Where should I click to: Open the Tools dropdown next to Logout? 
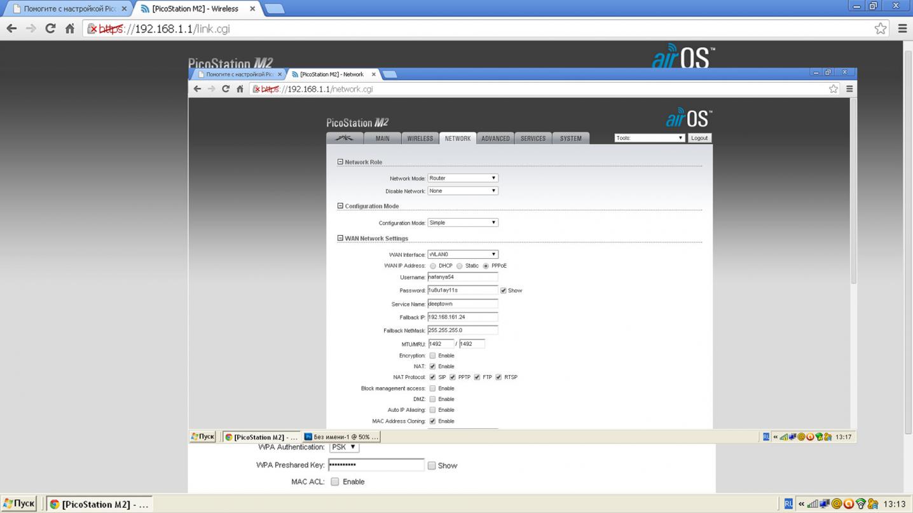pyautogui.click(x=649, y=138)
